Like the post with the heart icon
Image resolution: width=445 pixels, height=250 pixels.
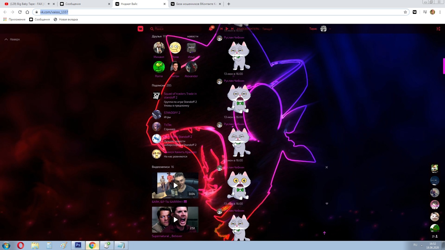pyautogui.click(x=326, y=204)
